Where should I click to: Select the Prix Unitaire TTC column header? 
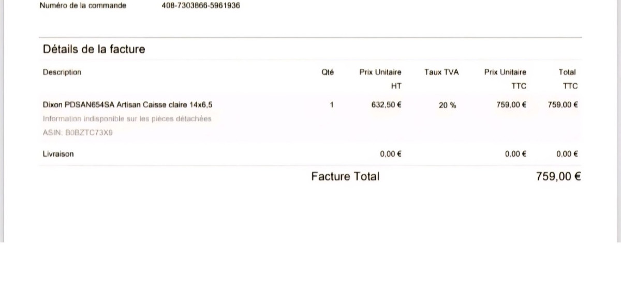tap(505, 79)
